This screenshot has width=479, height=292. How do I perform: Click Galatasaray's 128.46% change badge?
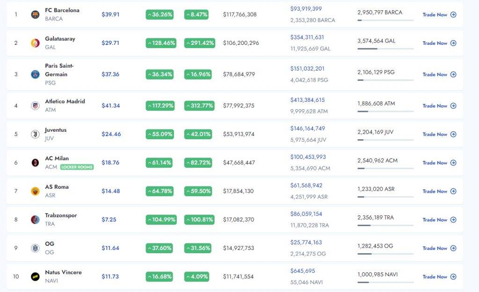click(160, 43)
